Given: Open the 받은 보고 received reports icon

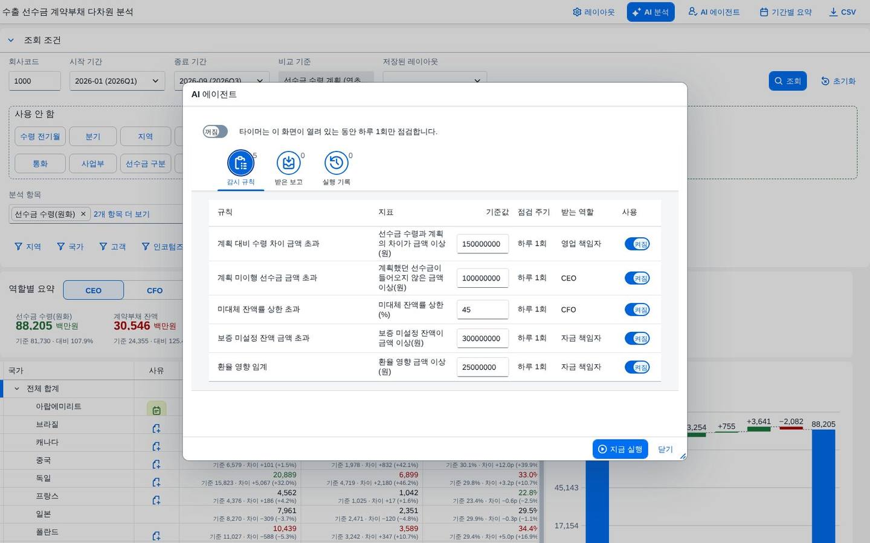Looking at the screenshot, I should pyautogui.click(x=289, y=163).
